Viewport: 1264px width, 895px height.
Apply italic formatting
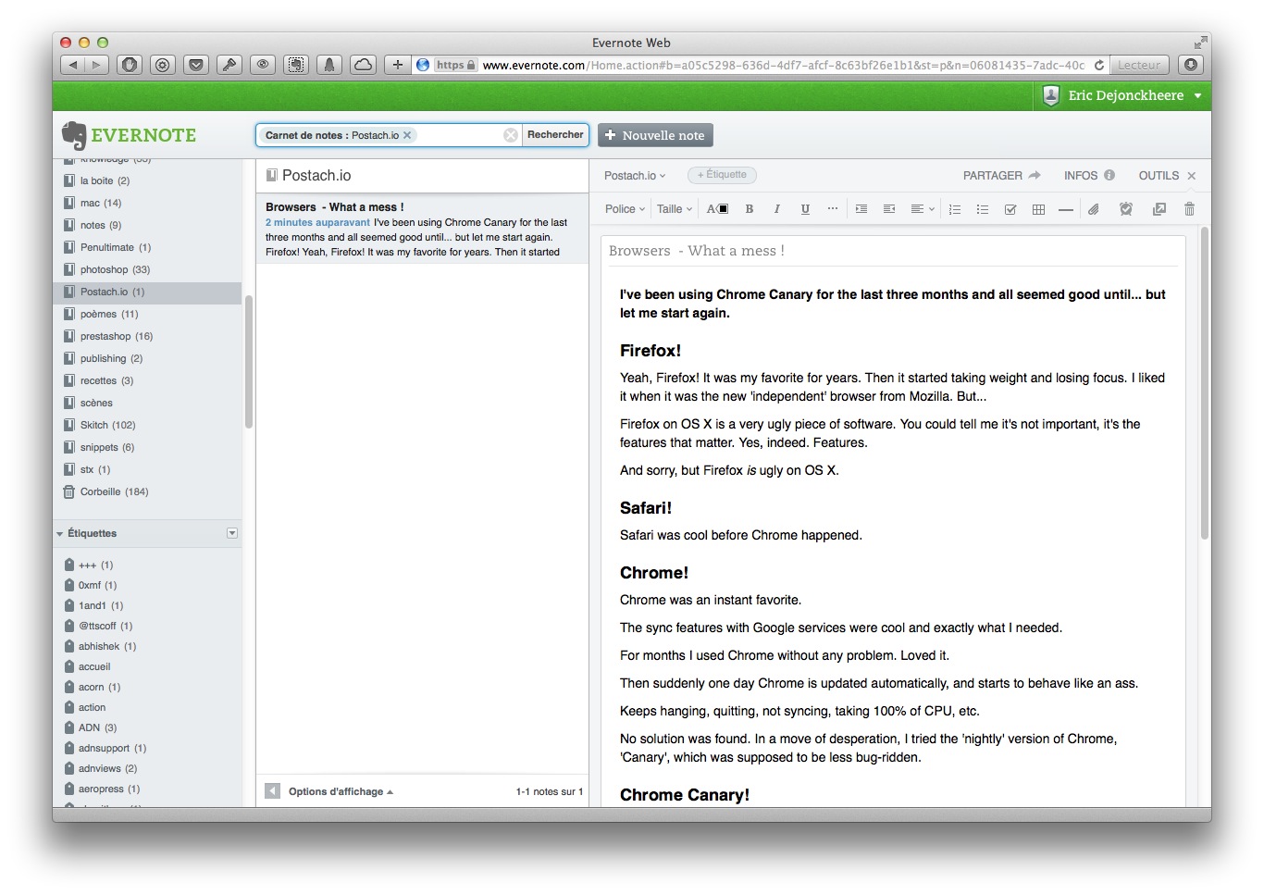click(777, 209)
